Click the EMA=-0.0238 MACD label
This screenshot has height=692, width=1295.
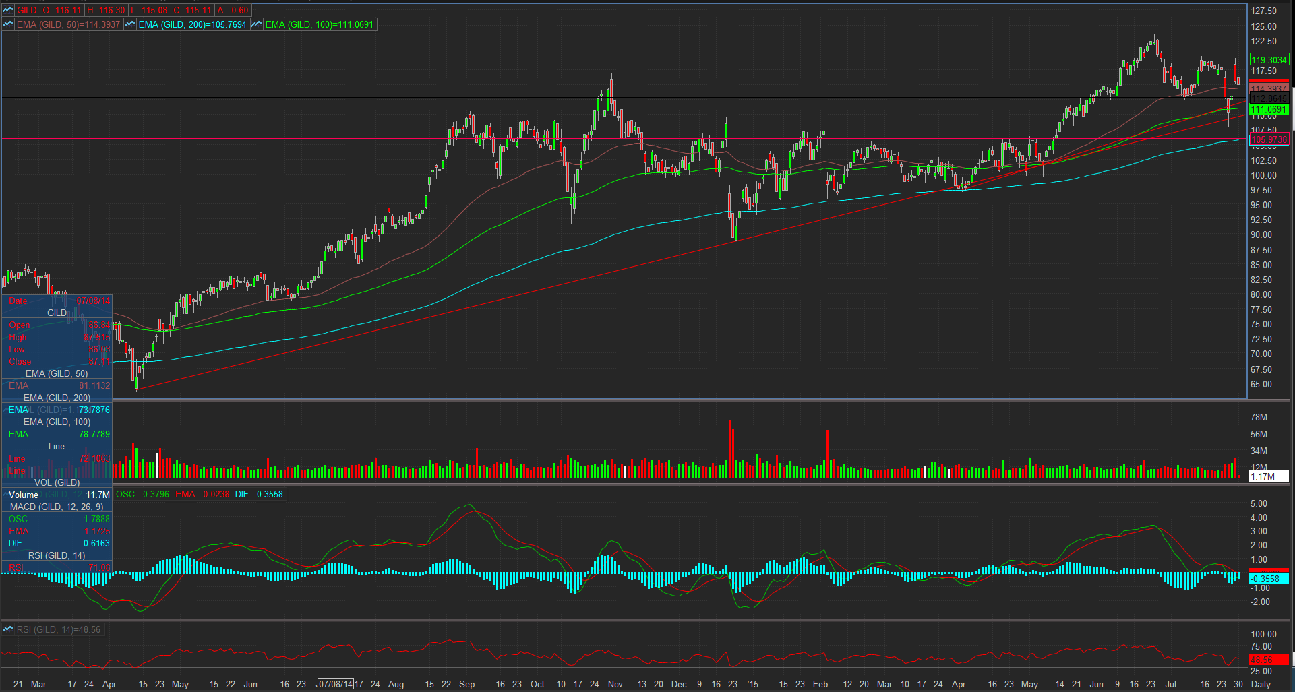pos(201,494)
